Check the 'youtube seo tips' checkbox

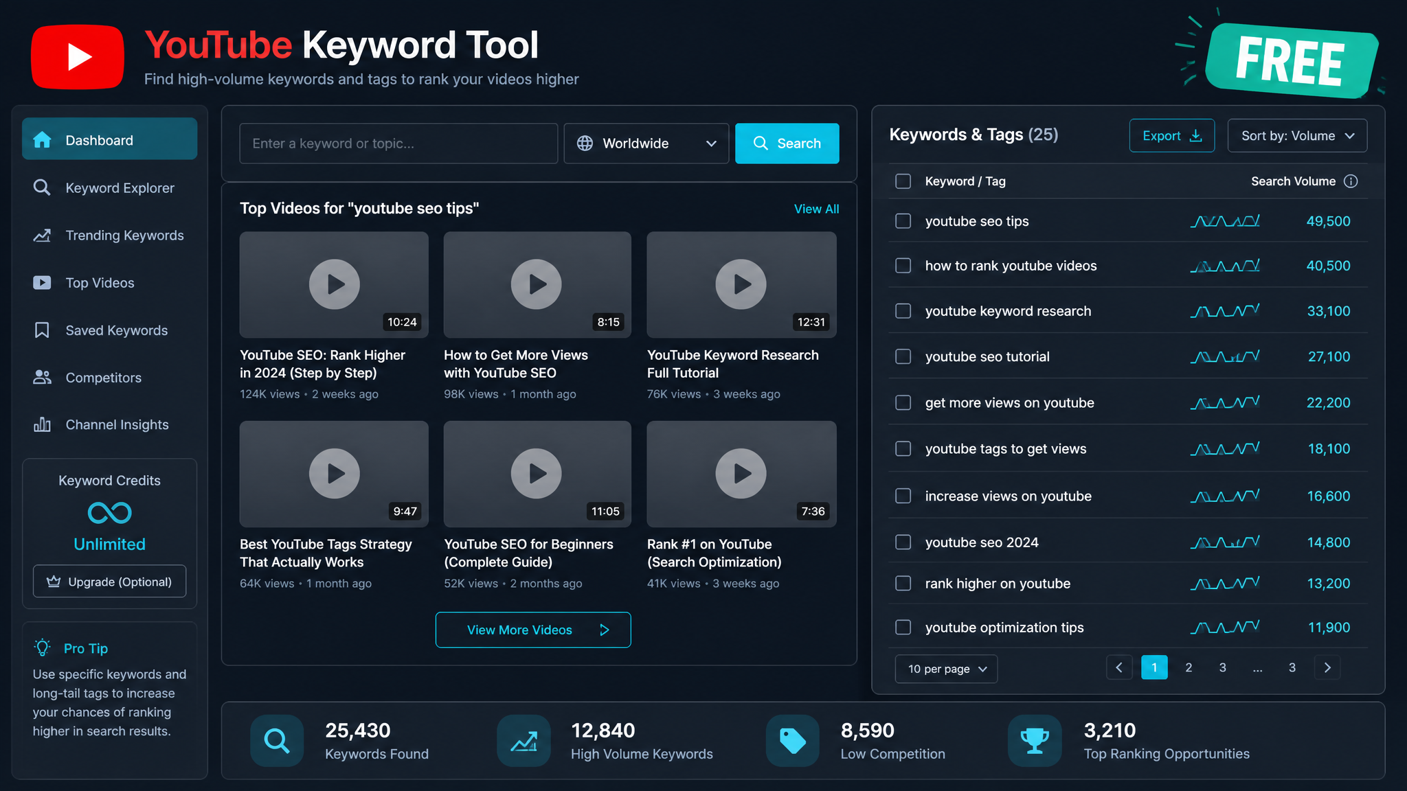pyautogui.click(x=903, y=221)
